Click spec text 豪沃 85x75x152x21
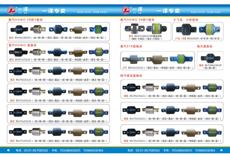Image resolution: width=230 pixels, height=157 pixels. coord(21,121)
